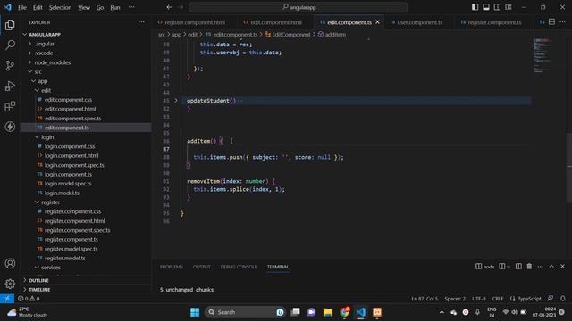This screenshot has width=572, height=321.
Task: Open editor more actions ellipsis
Action: [562, 22]
